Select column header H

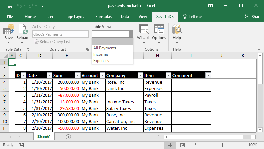point(157,56)
